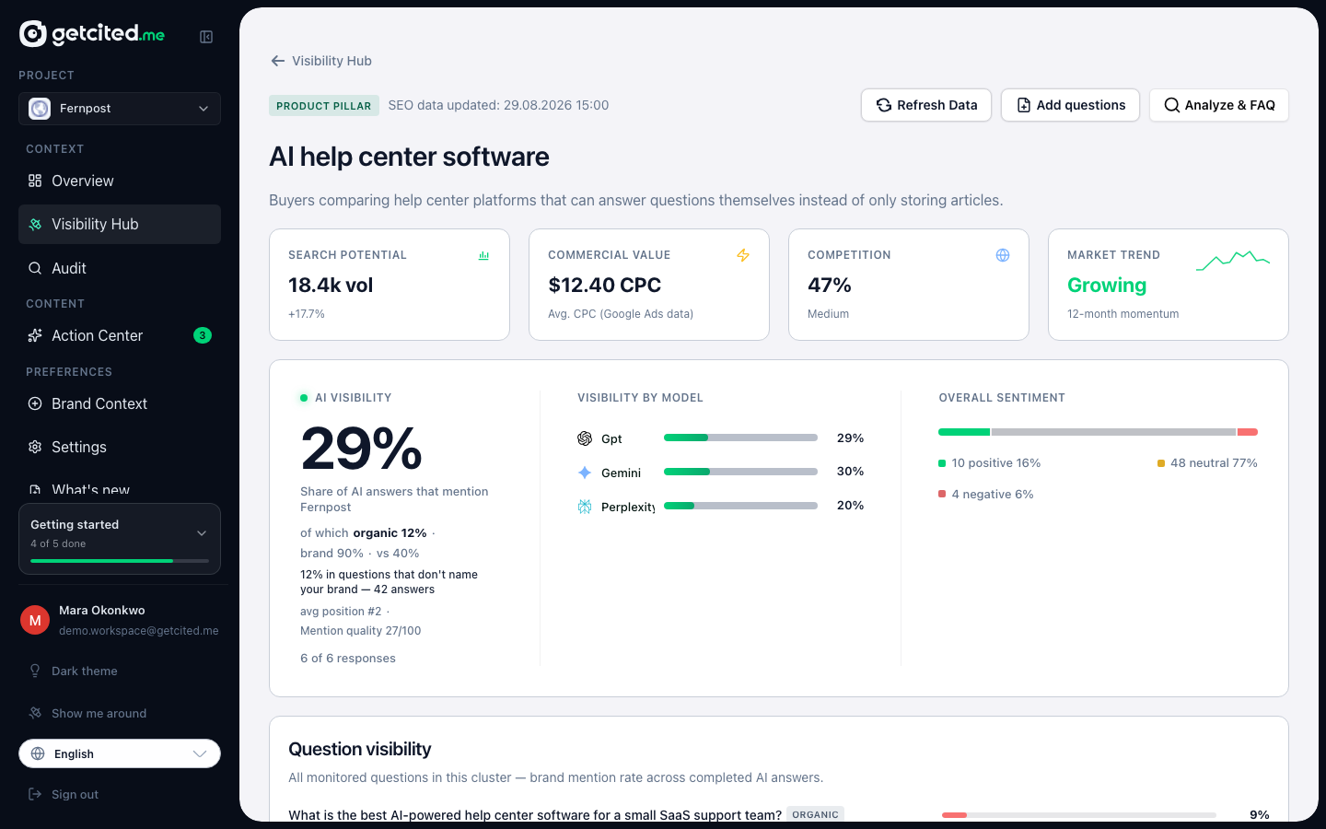Click the Commercial Value lightning icon
This screenshot has height=829, width=1326.
[743, 255]
